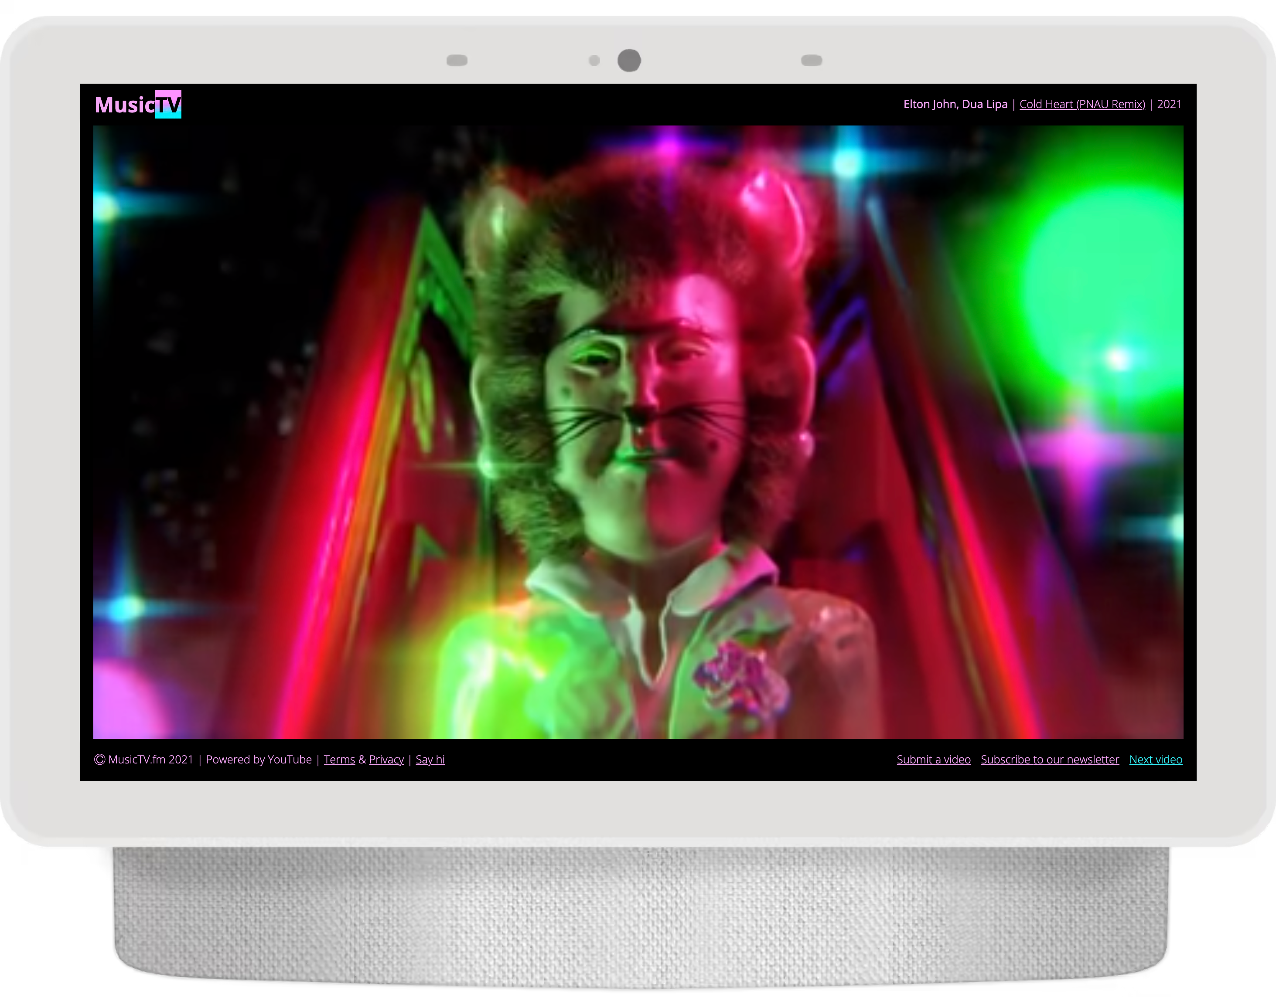Viewport: 1276px width, 997px height.
Task: Click the year 2021 next to the song title
Action: (1169, 105)
